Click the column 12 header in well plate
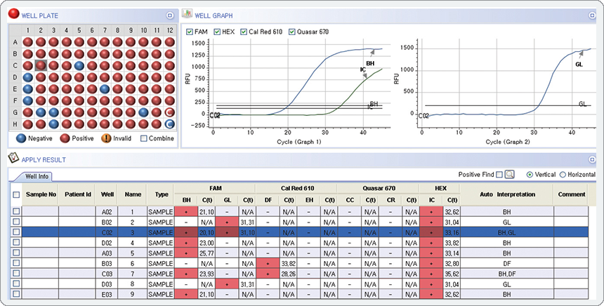 click(x=169, y=30)
